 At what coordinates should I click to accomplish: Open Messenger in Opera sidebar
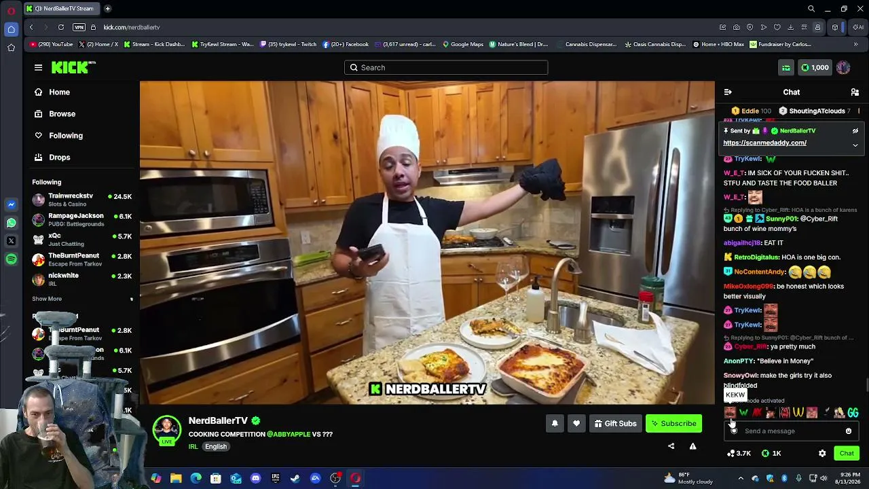[x=11, y=204]
